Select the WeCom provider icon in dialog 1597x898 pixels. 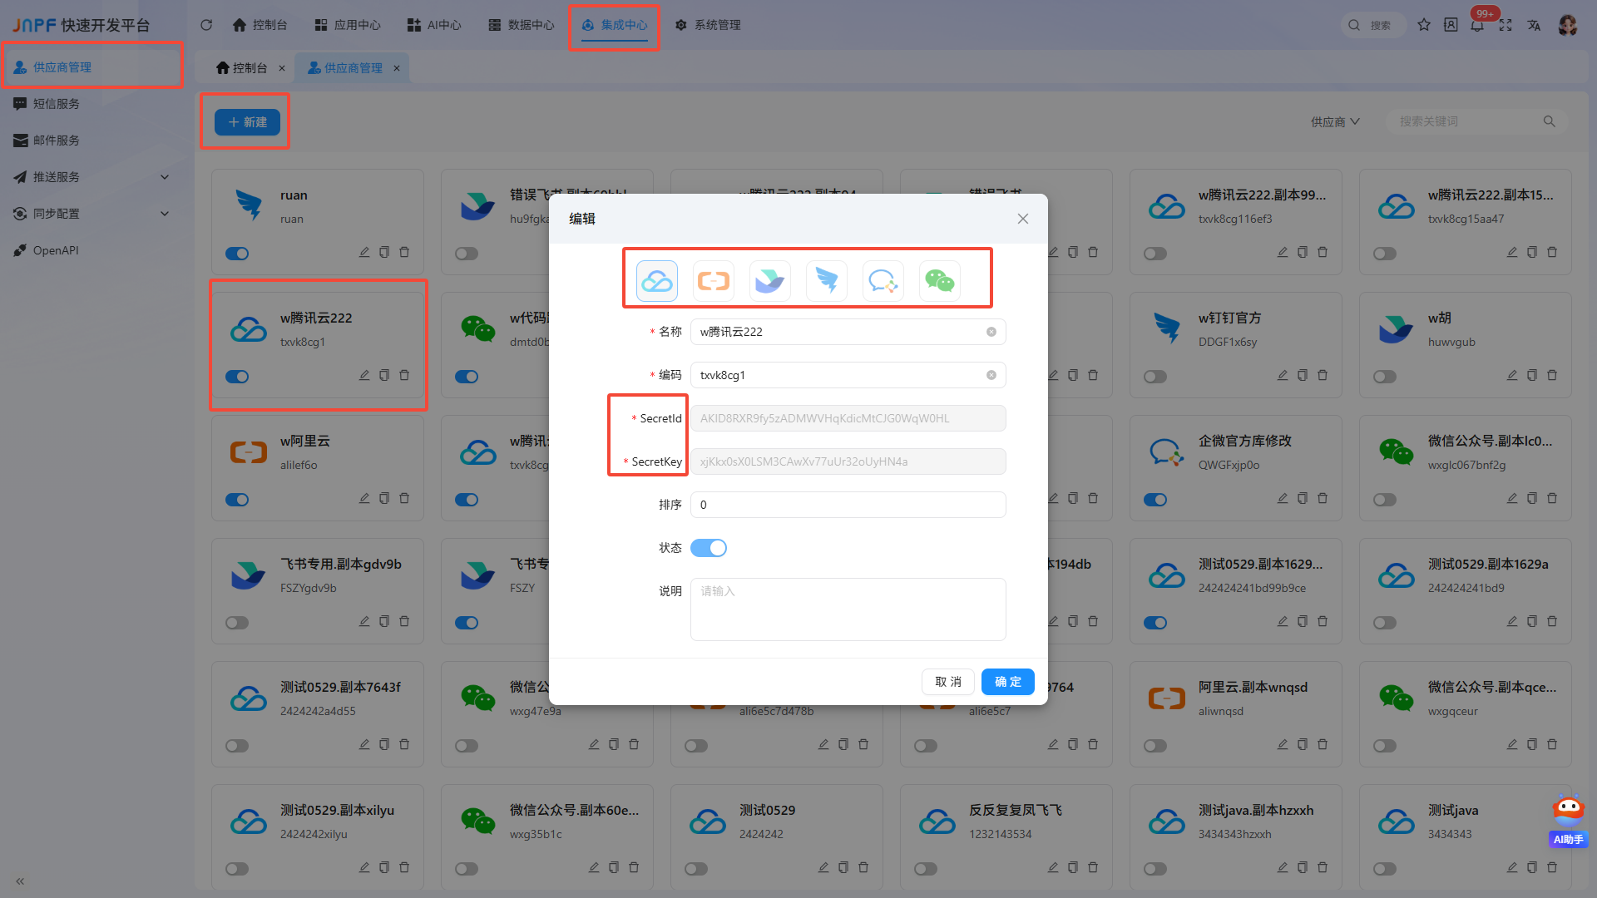tap(883, 281)
